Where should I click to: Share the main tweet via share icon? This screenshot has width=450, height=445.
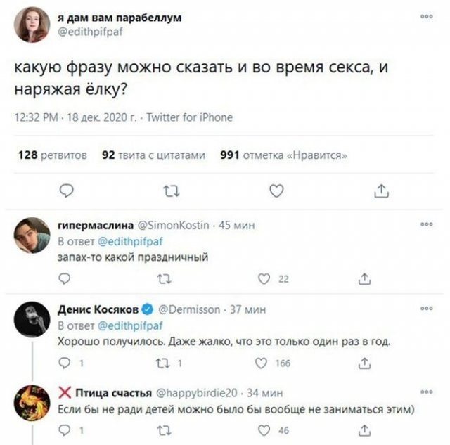tap(381, 190)
